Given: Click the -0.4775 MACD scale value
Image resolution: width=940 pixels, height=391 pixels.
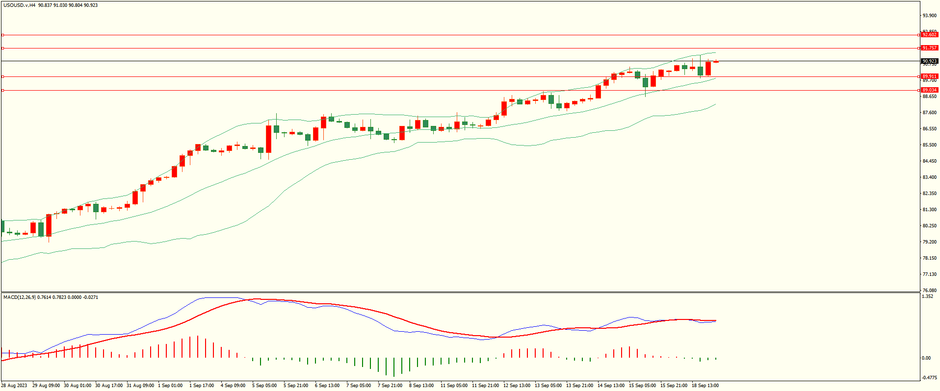Looking at the screenshot, I should click(x=929, y=378).
